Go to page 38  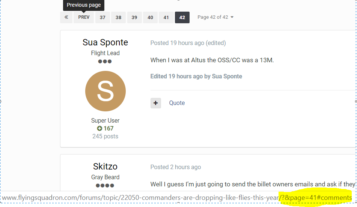pos(118,17)
